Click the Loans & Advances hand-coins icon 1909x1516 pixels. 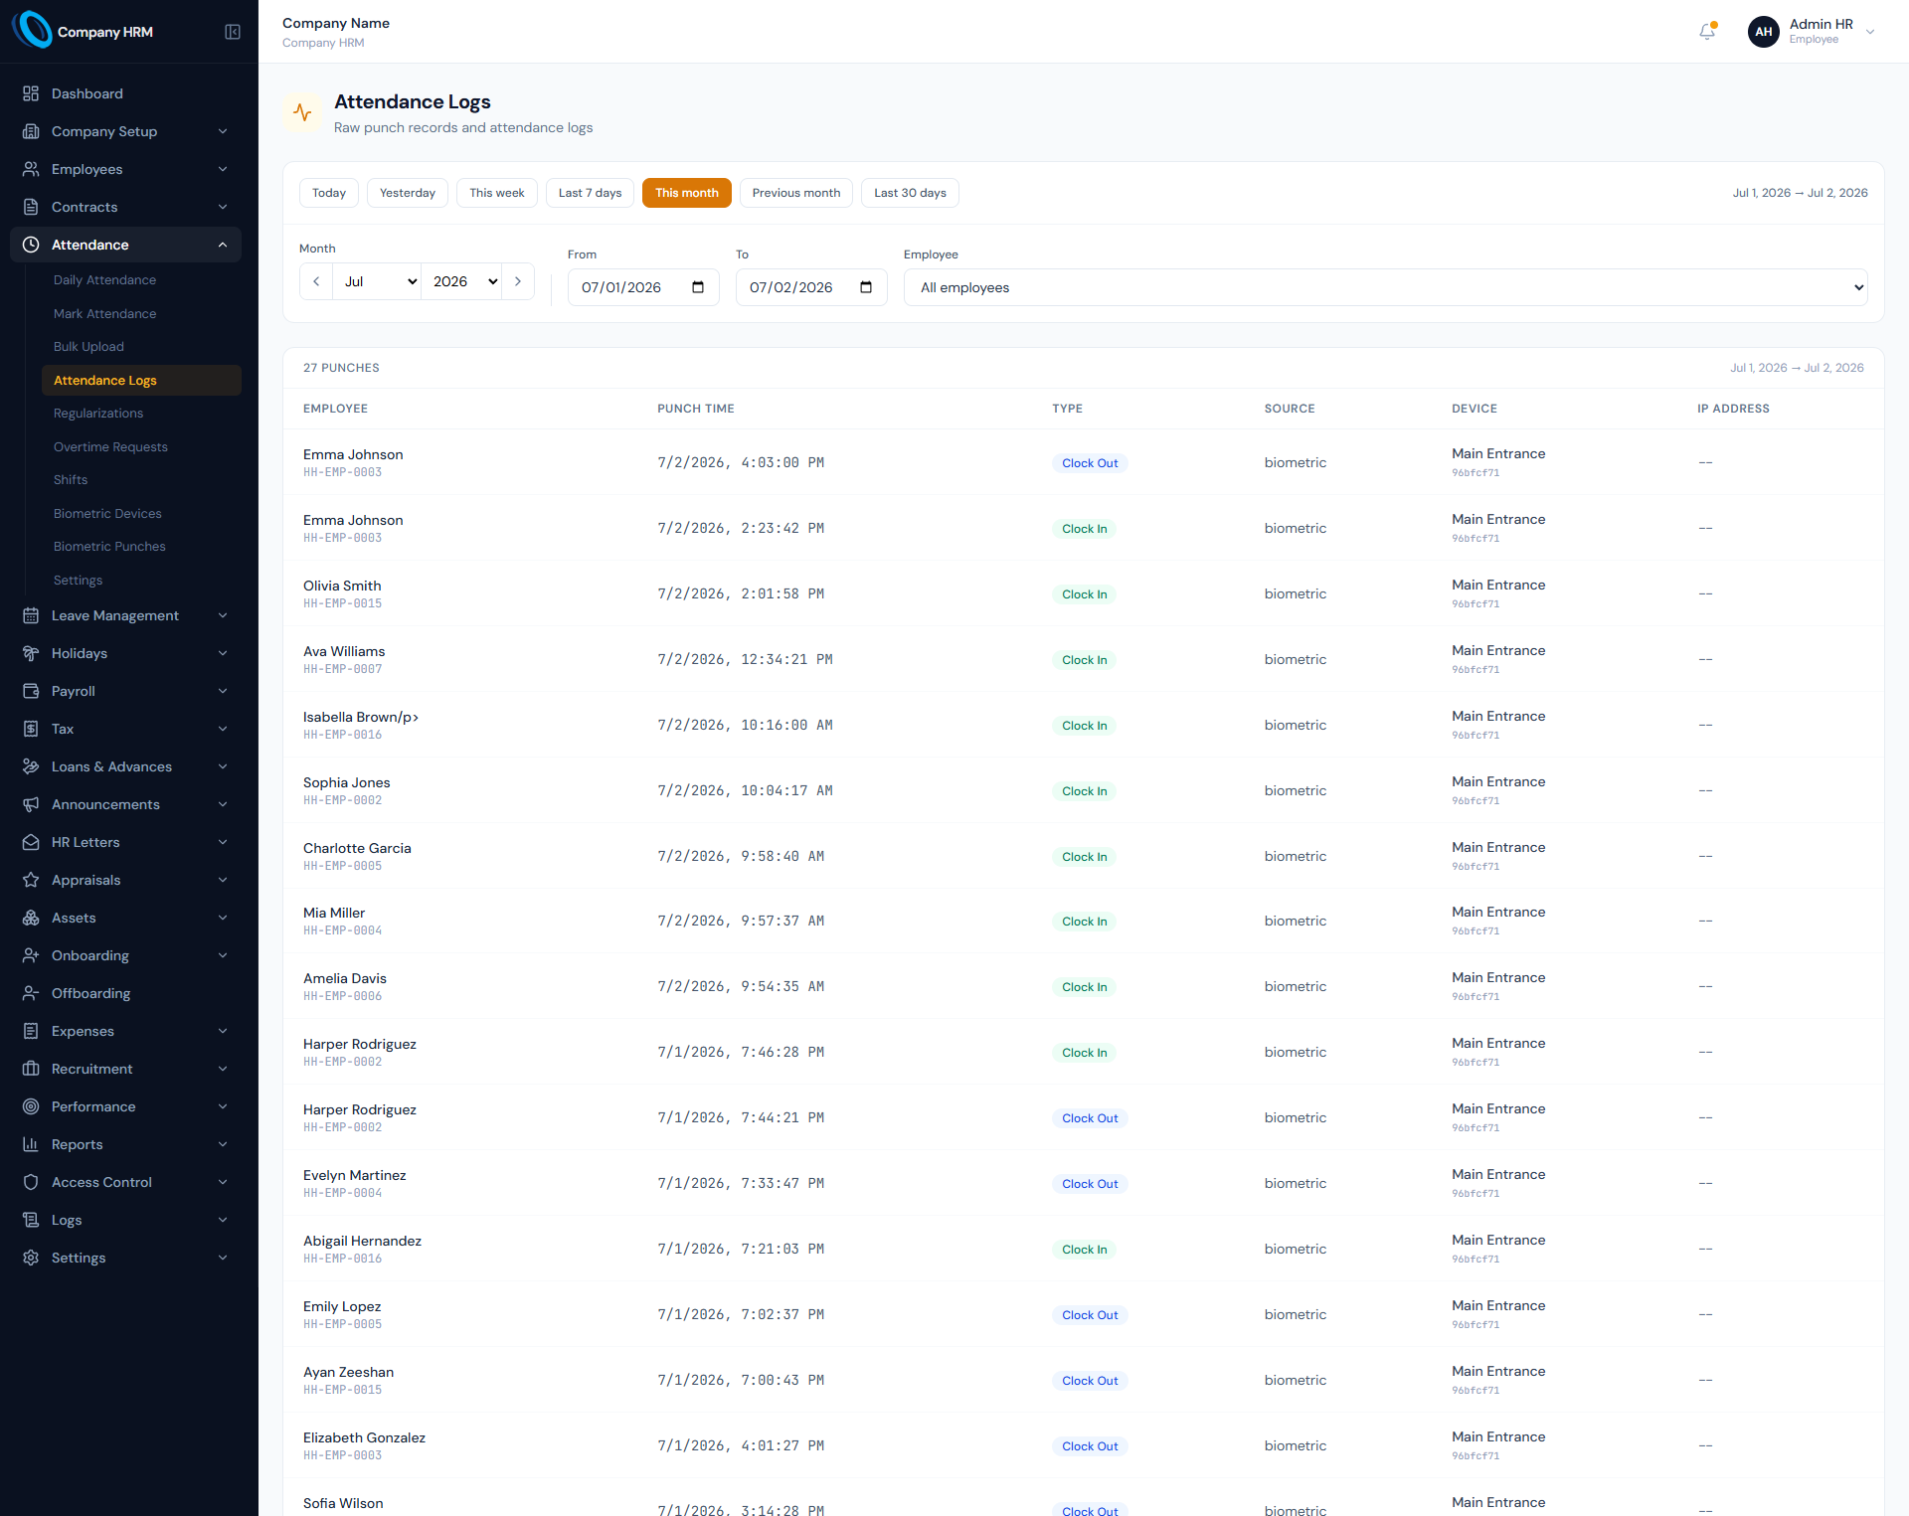click(x=31, y=766)
